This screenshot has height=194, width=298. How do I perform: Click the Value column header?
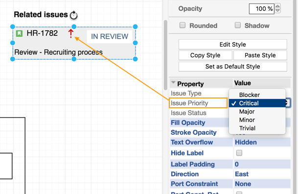(243, 83)
